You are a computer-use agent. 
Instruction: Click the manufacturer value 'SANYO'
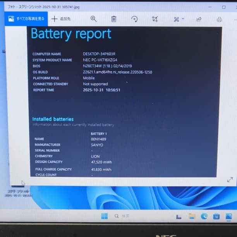(x=97, y=145)
